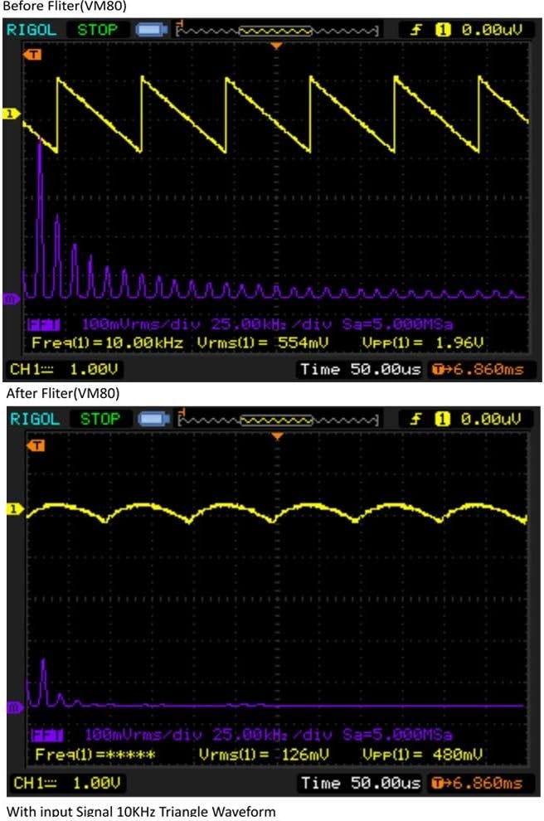Click the Vpp(1)= 480mV measurement
Image resolution: width=544 pixels, height=821 pixels.
click(x=423, y=755)
